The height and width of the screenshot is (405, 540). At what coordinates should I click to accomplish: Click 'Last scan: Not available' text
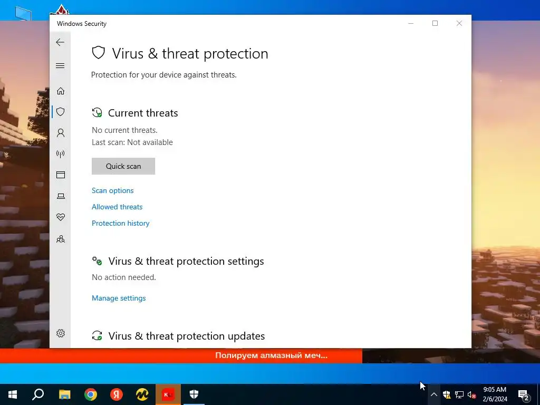pos(132,142)
